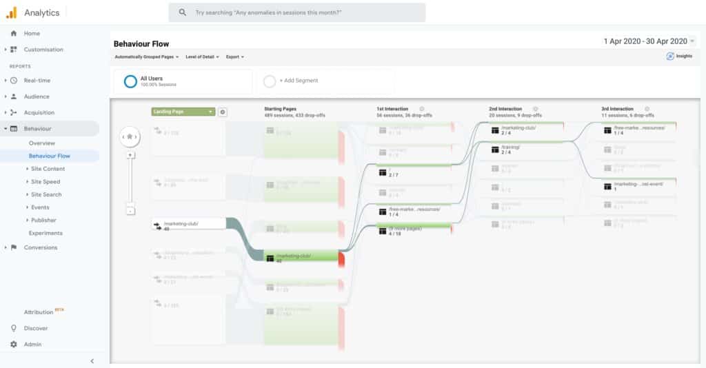Screen dimensions: 706x368
Task: Select Behaviour Flow in sidebar
Action: (x=50, y=156)
